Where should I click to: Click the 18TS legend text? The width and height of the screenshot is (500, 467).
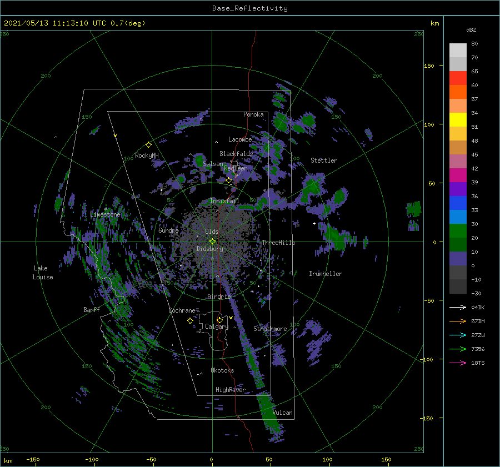point(478,363)
